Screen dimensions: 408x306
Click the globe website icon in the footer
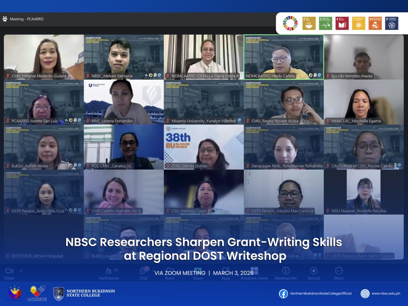tap(365, 294)
